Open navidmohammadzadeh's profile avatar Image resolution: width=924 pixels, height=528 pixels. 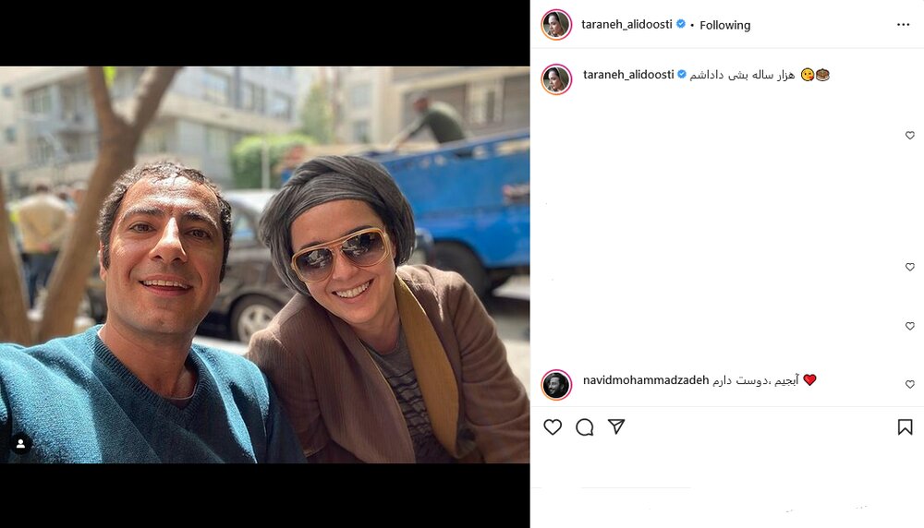pos(556,385)
